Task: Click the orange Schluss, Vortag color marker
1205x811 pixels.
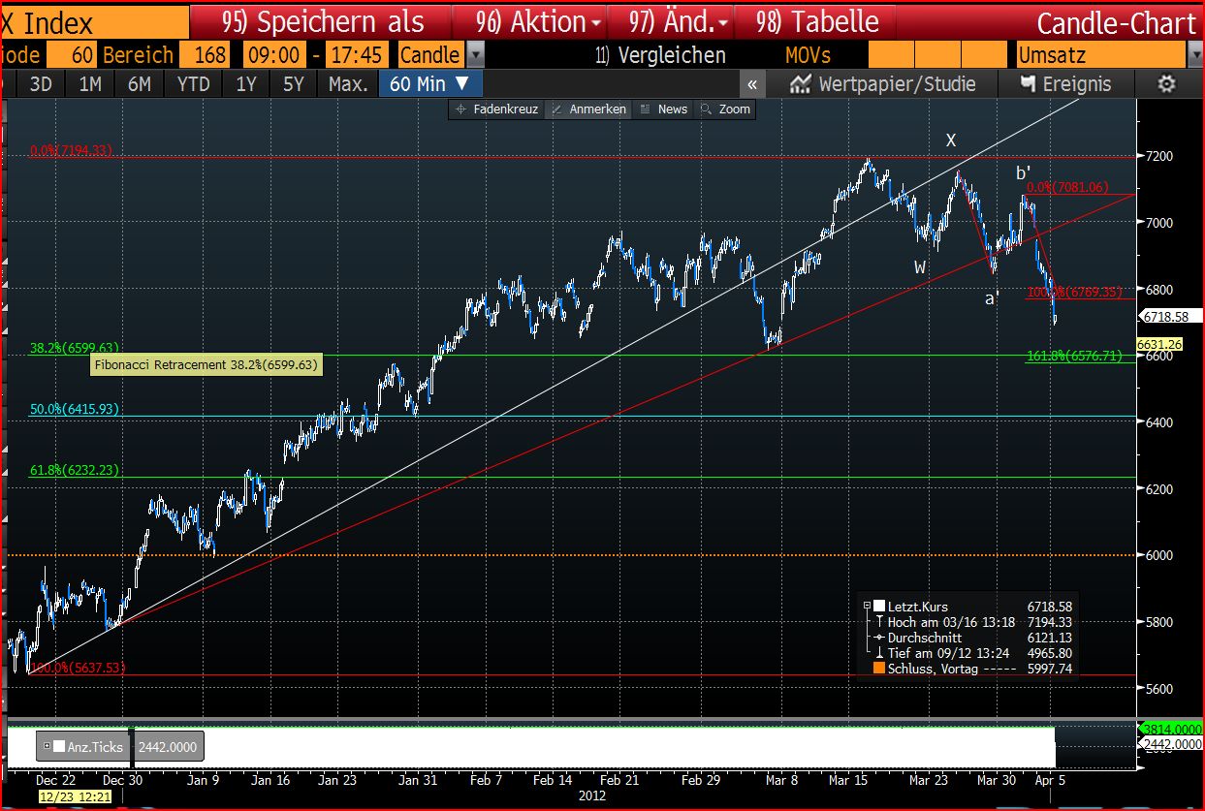Action: (x=877, y=668)
